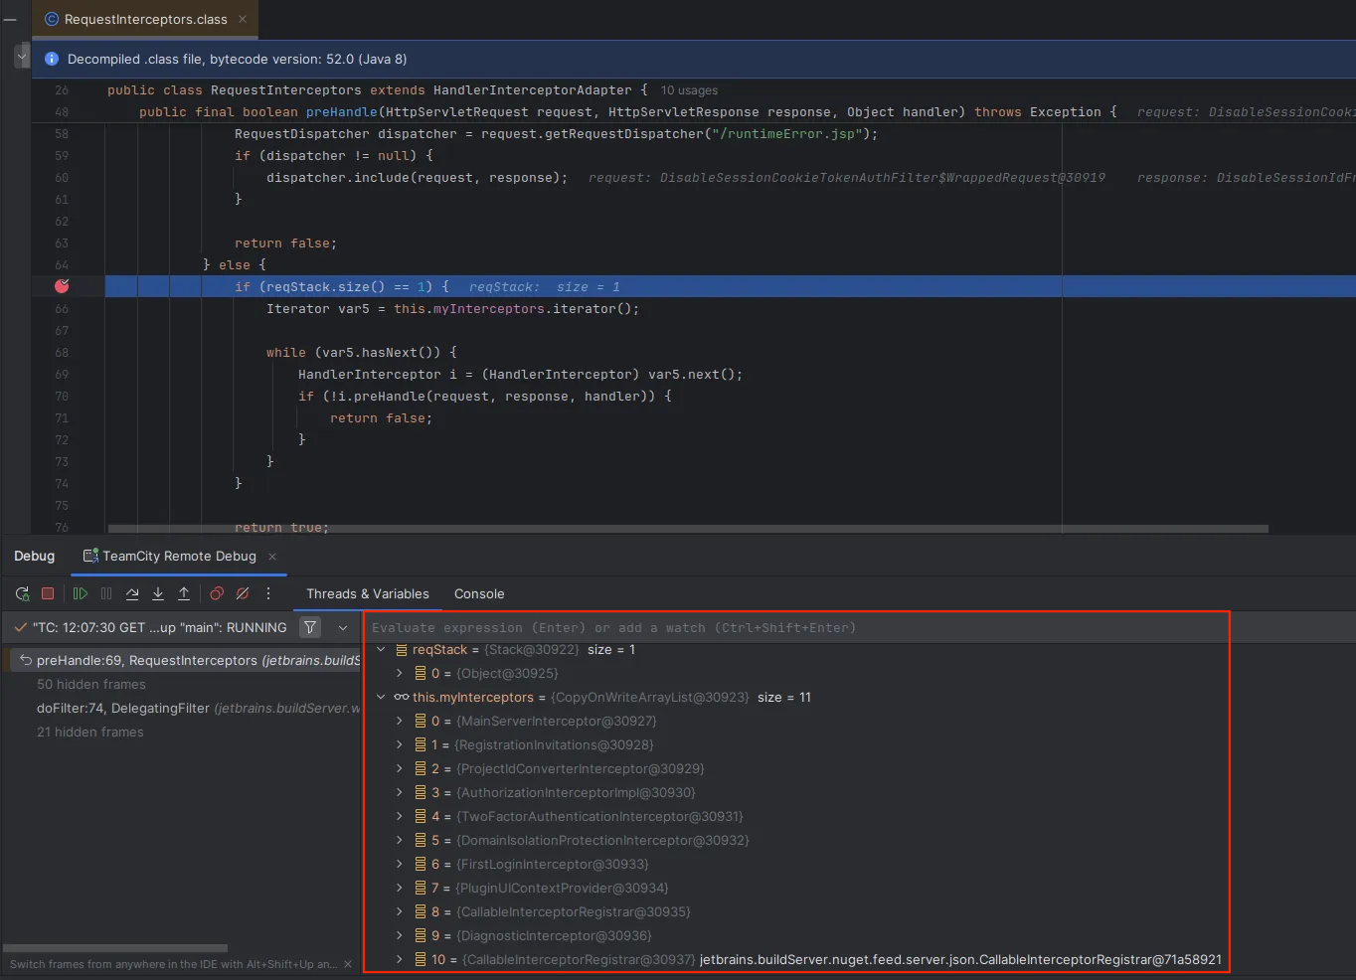1356x980 pixels.
Task: Step out of current method
Action: point(184,593)
